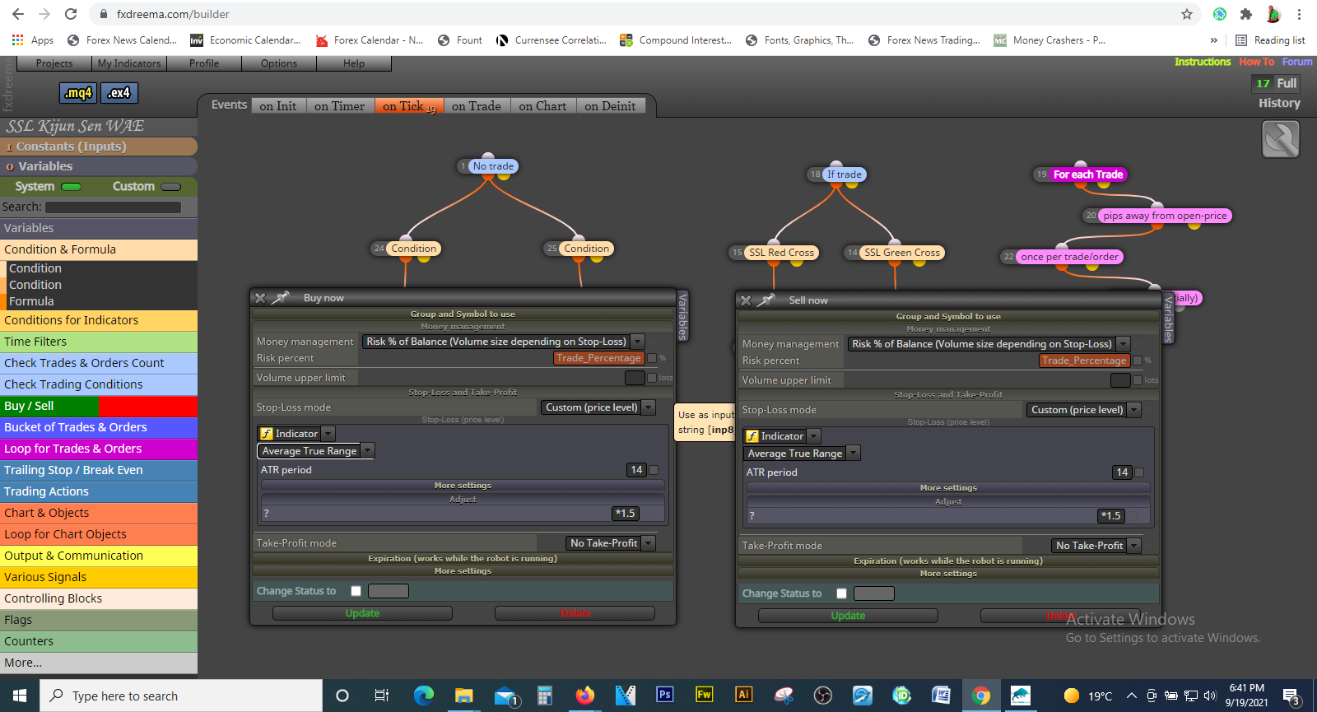Select the For each Trade block

coord(1088,175)
